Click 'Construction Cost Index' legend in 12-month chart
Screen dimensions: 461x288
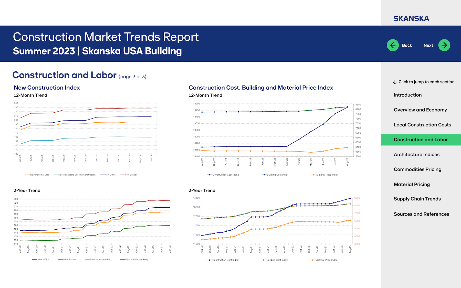223,175
